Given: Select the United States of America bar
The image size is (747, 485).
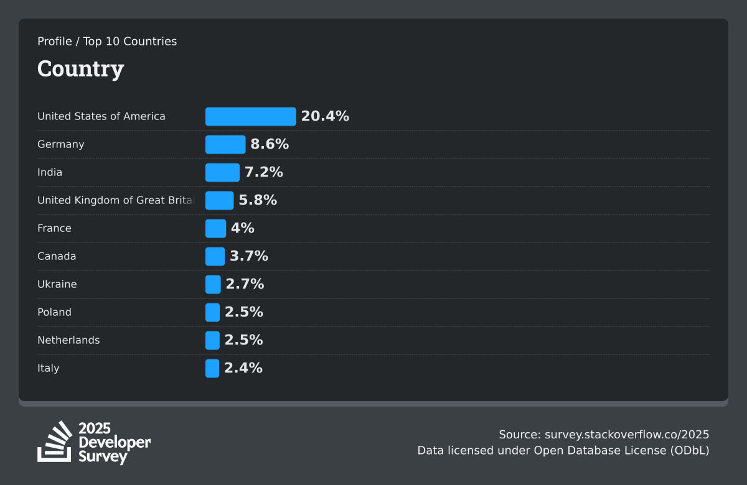Looking at the screenshot, I should click(250, 116).
